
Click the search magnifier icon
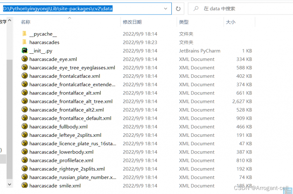[196, 8]
